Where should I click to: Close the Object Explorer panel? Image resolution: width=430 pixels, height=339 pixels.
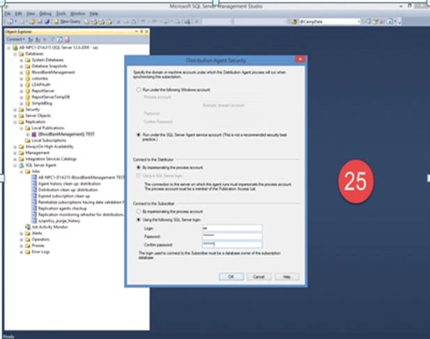tap(147, 31)
